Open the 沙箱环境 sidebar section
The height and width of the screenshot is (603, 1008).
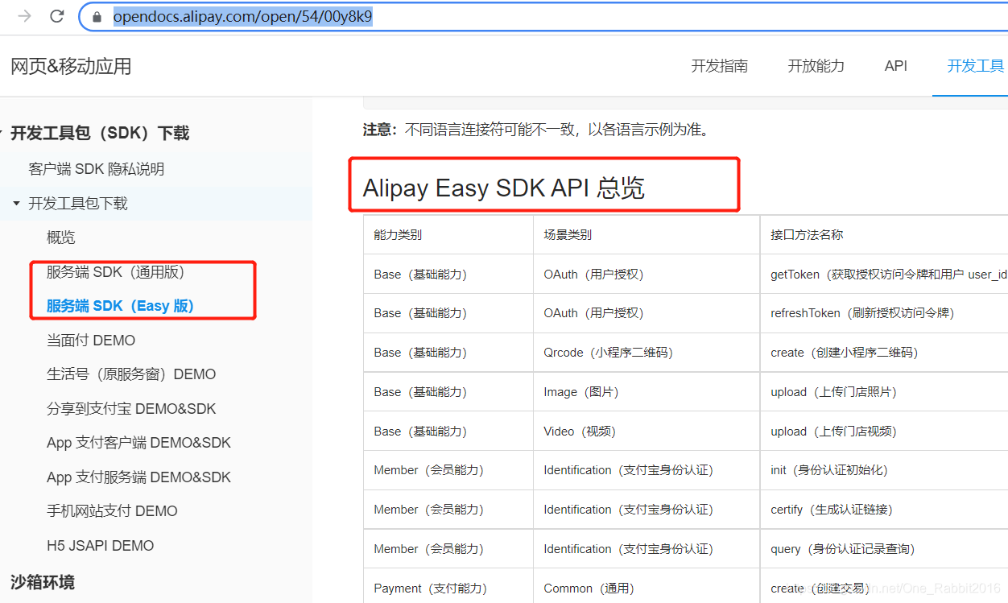[x=43, y=582]
